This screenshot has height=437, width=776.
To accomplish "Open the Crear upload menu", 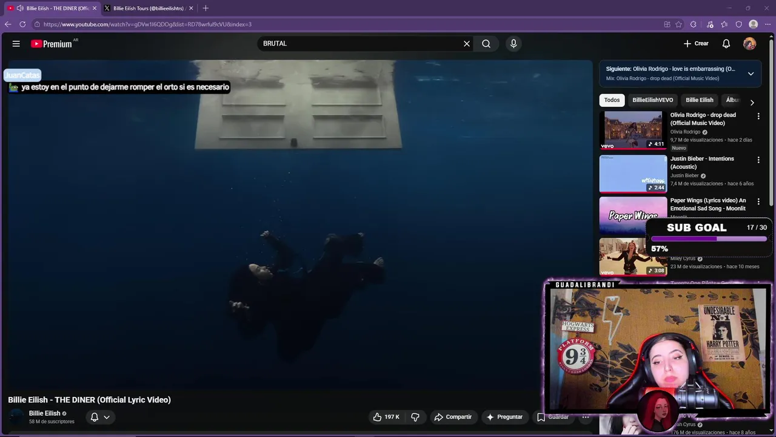I will pos(696,44).
